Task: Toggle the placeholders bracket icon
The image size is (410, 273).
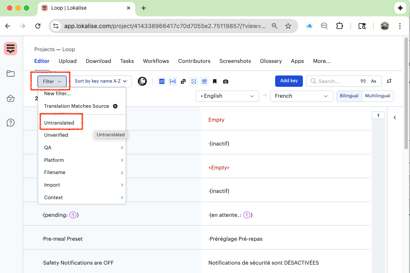Action: pyautogui.click(x=172, y=81)
